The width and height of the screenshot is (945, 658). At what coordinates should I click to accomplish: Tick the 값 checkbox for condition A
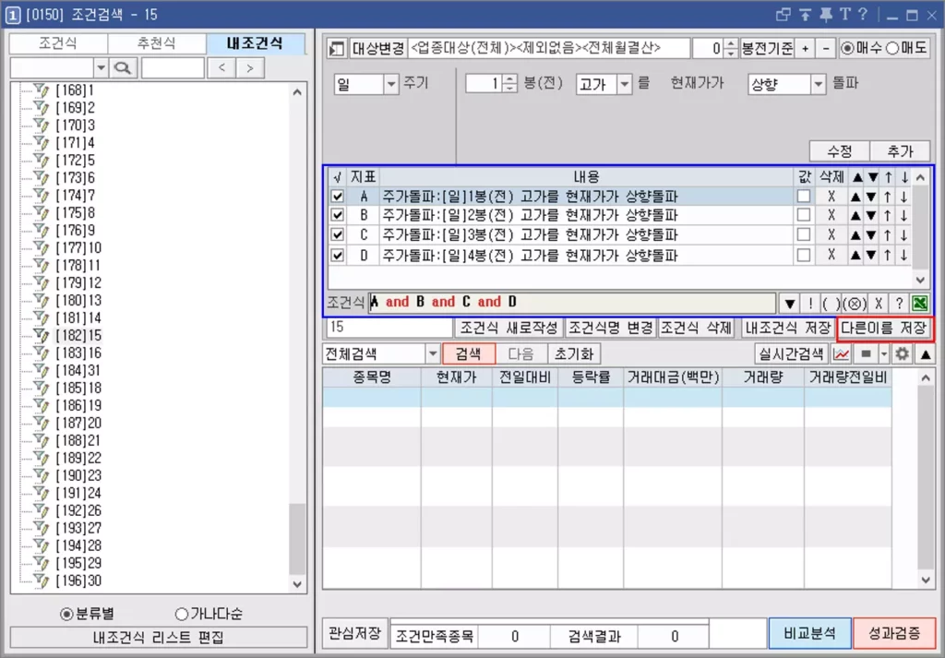pyautogui.click(x=804, y=197)
